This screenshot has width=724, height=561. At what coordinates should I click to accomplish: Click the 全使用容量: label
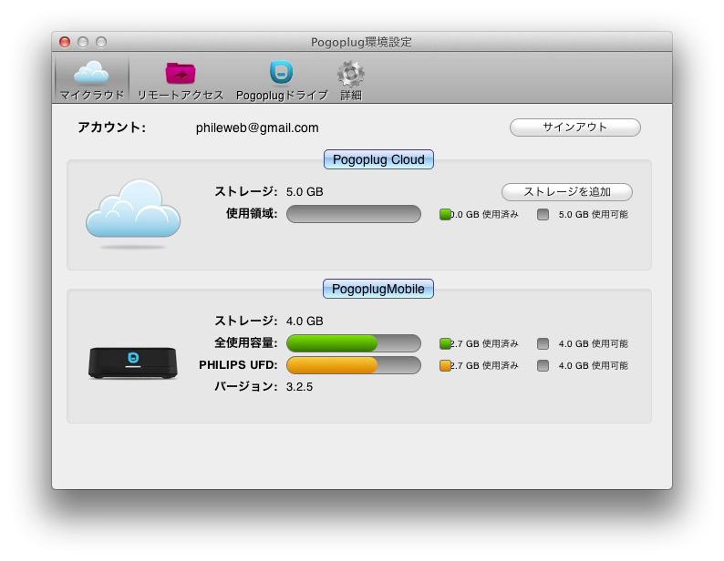(x=246, y=342)
